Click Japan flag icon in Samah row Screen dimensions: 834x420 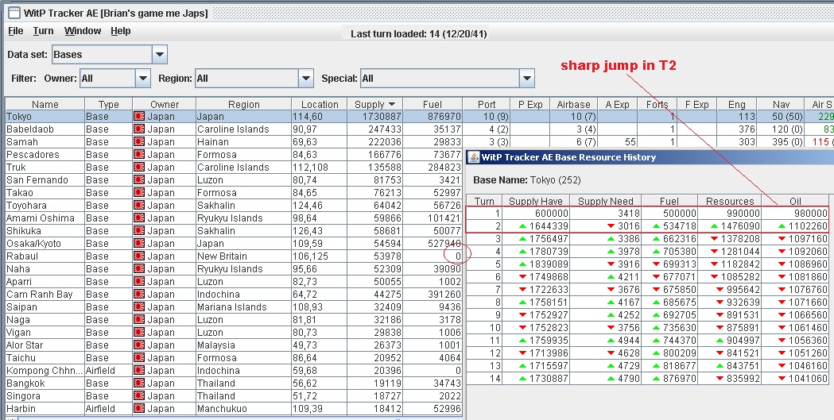point(139,142)
